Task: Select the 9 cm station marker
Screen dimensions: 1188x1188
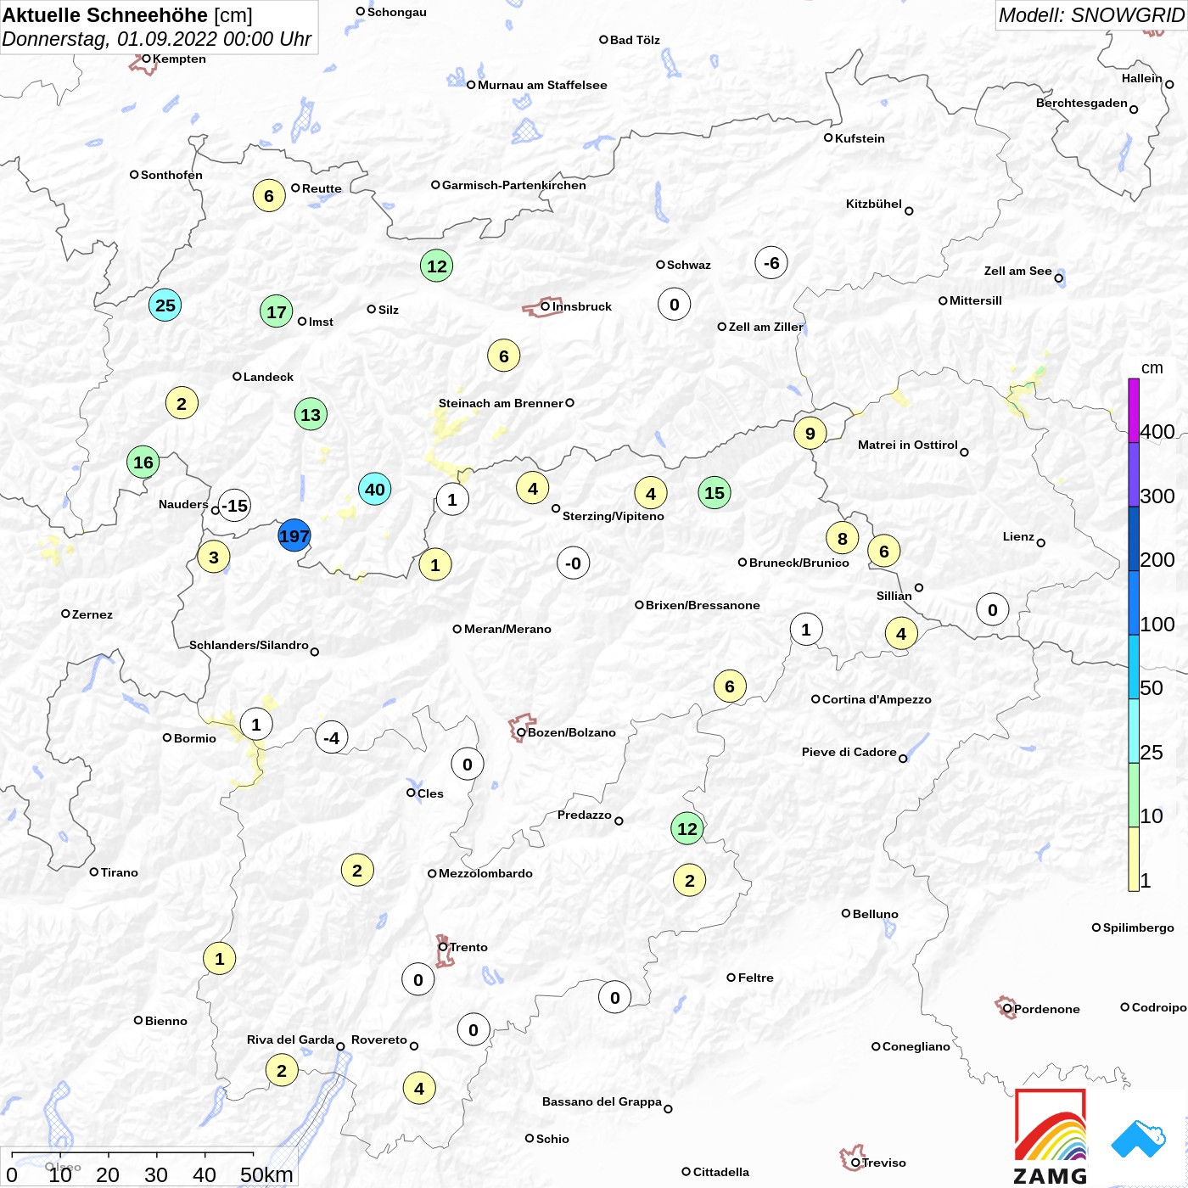Action: [x=810, y=433]
